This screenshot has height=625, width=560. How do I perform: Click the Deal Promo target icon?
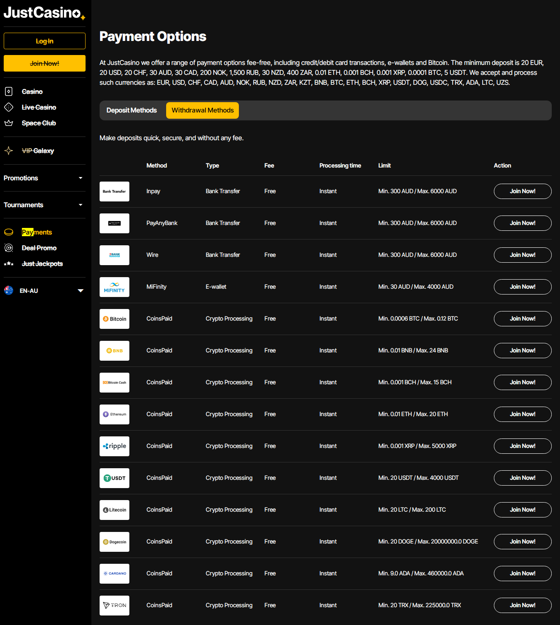[9, 248]
